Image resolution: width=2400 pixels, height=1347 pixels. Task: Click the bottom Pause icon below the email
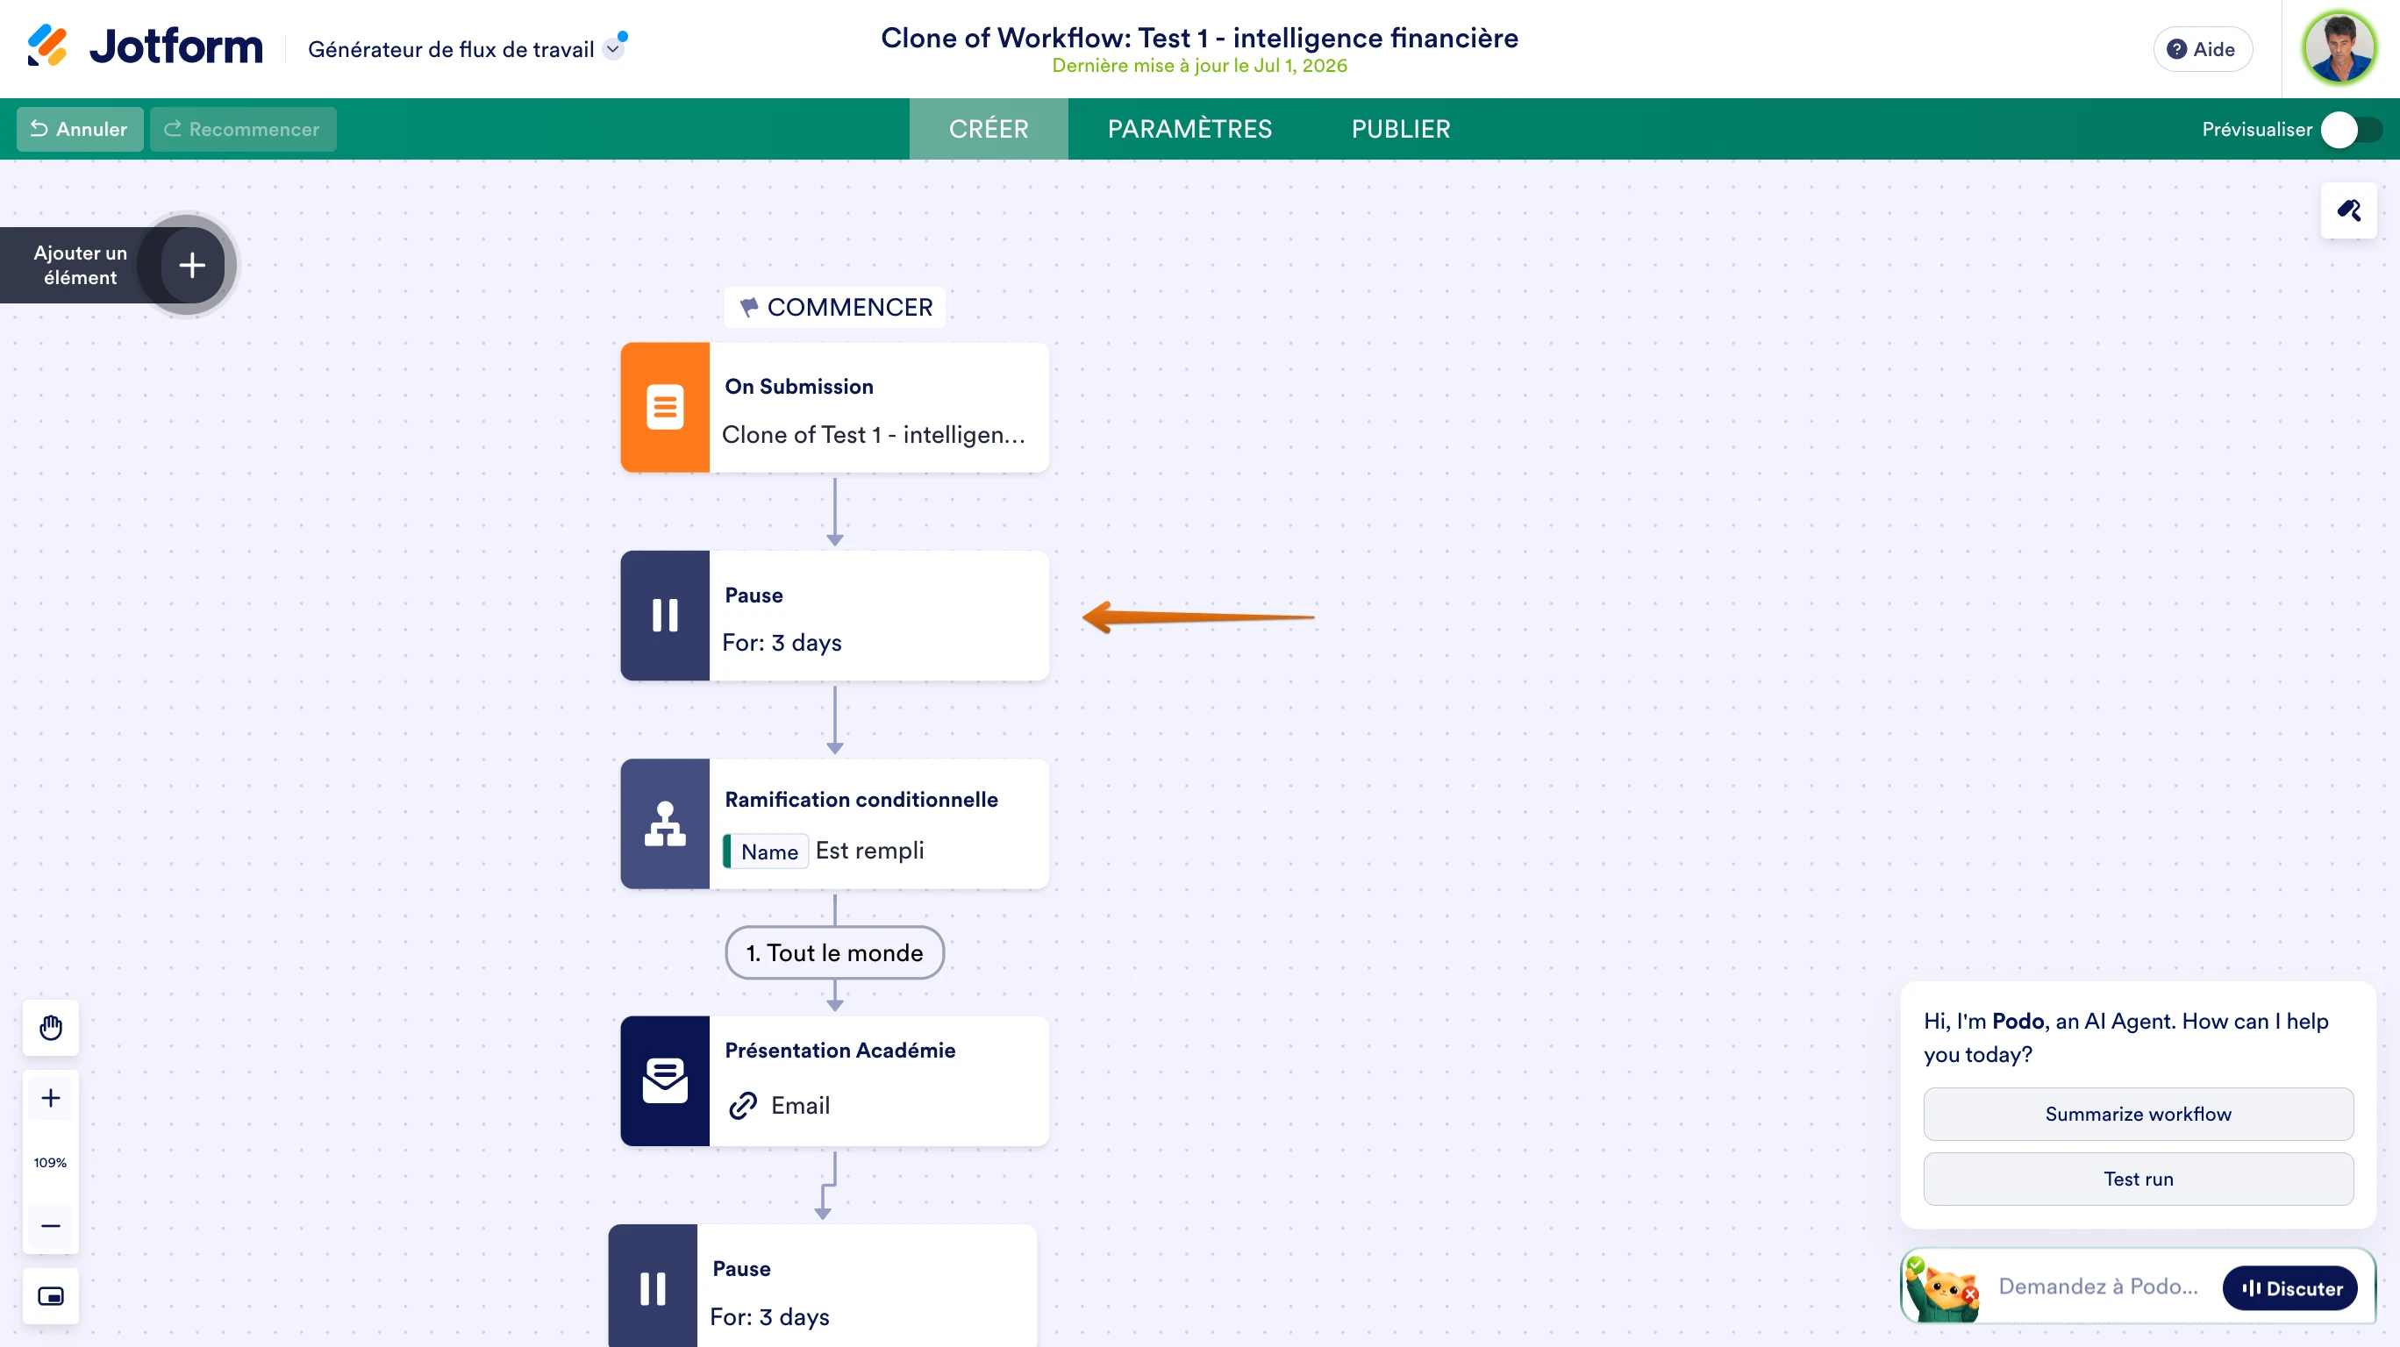click(654, 1287)
